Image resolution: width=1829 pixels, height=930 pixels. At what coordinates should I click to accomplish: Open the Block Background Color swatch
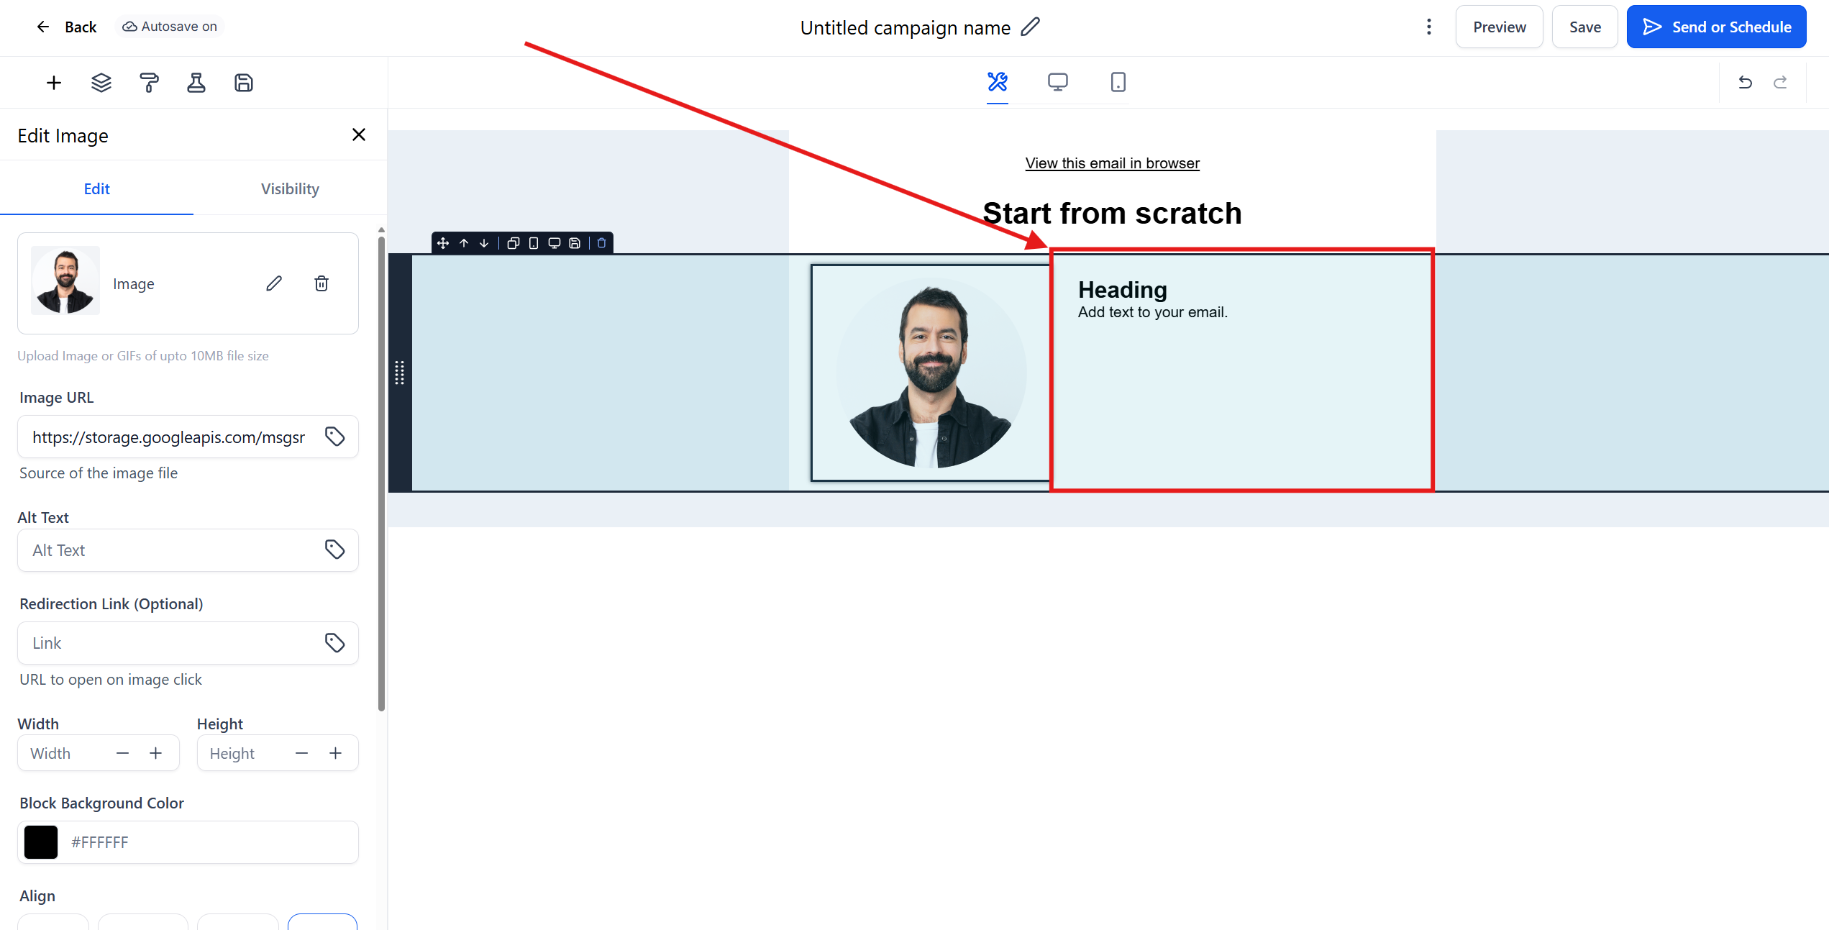[41, 842]
